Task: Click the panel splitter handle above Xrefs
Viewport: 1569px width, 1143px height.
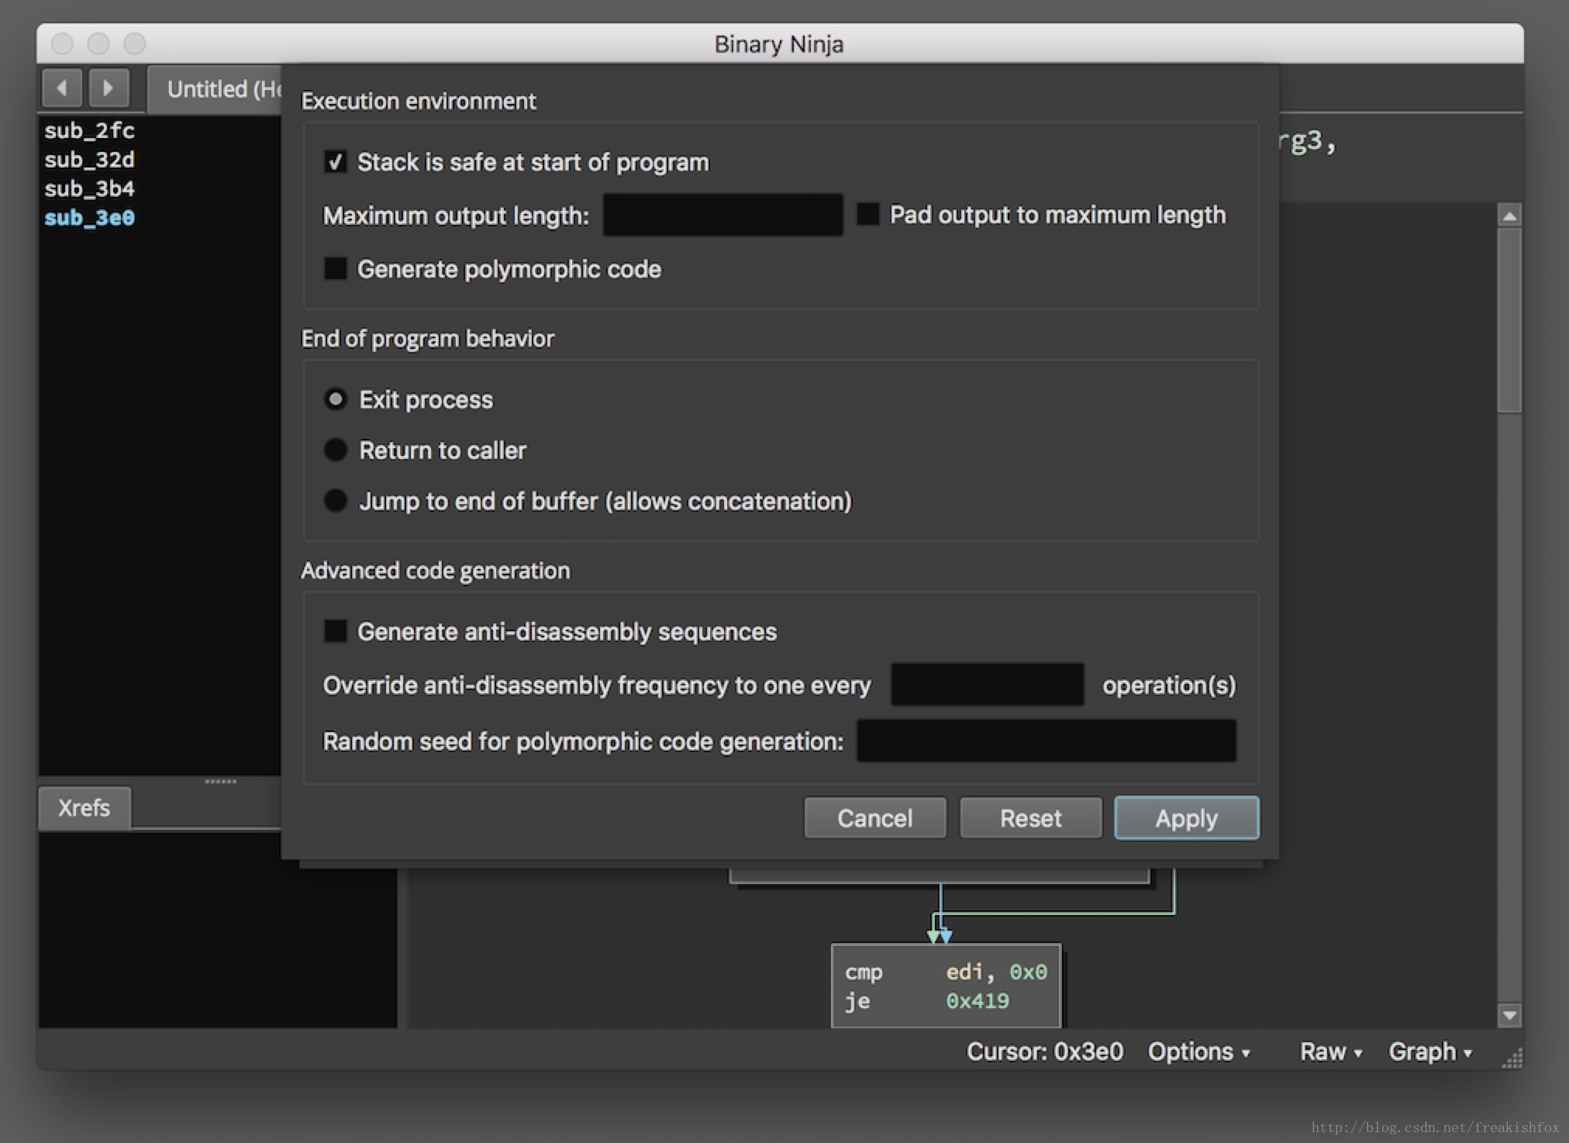Action: (220, 781)
